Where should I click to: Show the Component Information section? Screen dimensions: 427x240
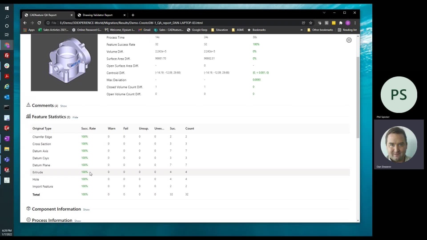pos(86,209)
